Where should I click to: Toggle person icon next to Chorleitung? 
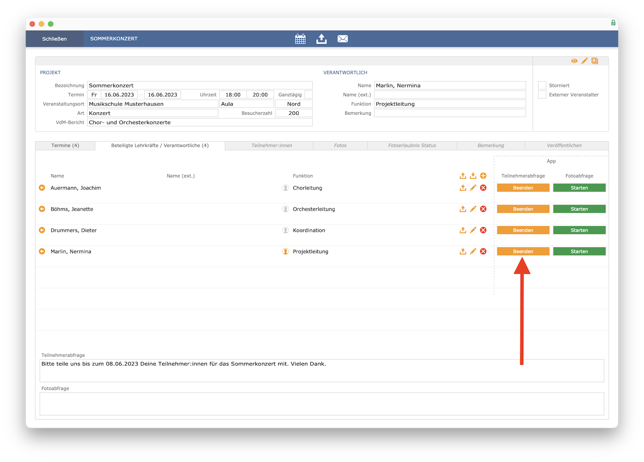pos(286,188)
